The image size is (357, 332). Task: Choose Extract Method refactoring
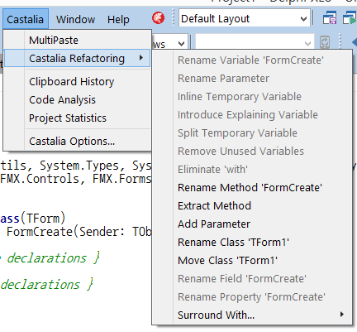252,206
